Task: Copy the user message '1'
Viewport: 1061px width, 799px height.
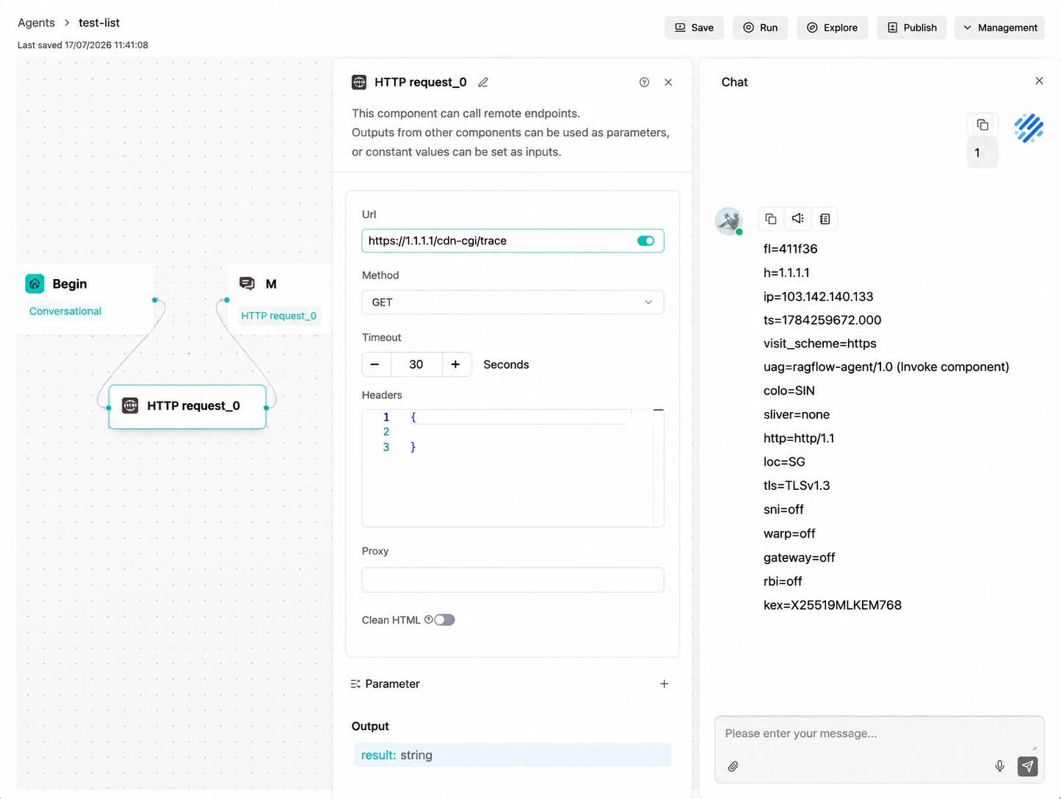Action: click(982, 125)
